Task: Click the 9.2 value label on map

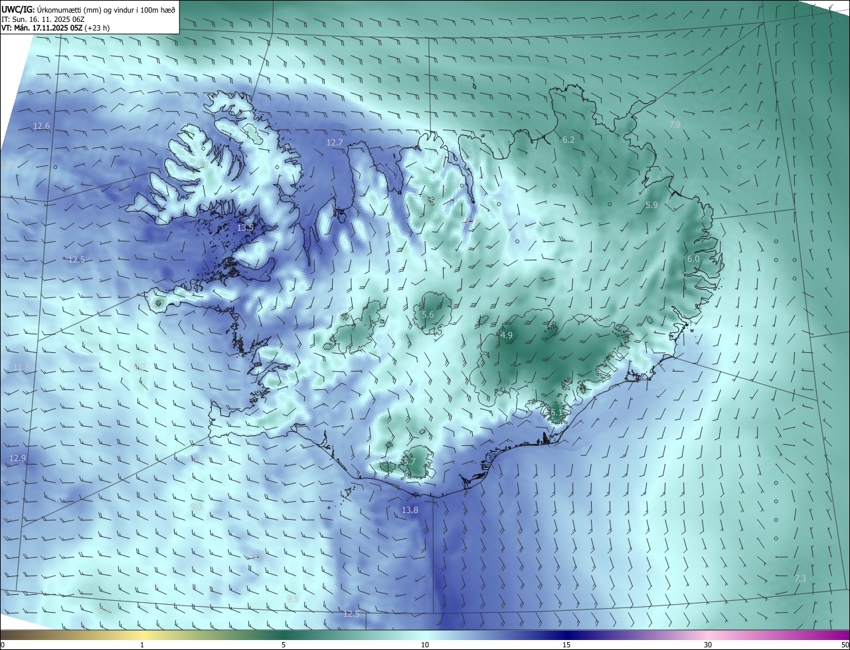Action: point(139,367)
